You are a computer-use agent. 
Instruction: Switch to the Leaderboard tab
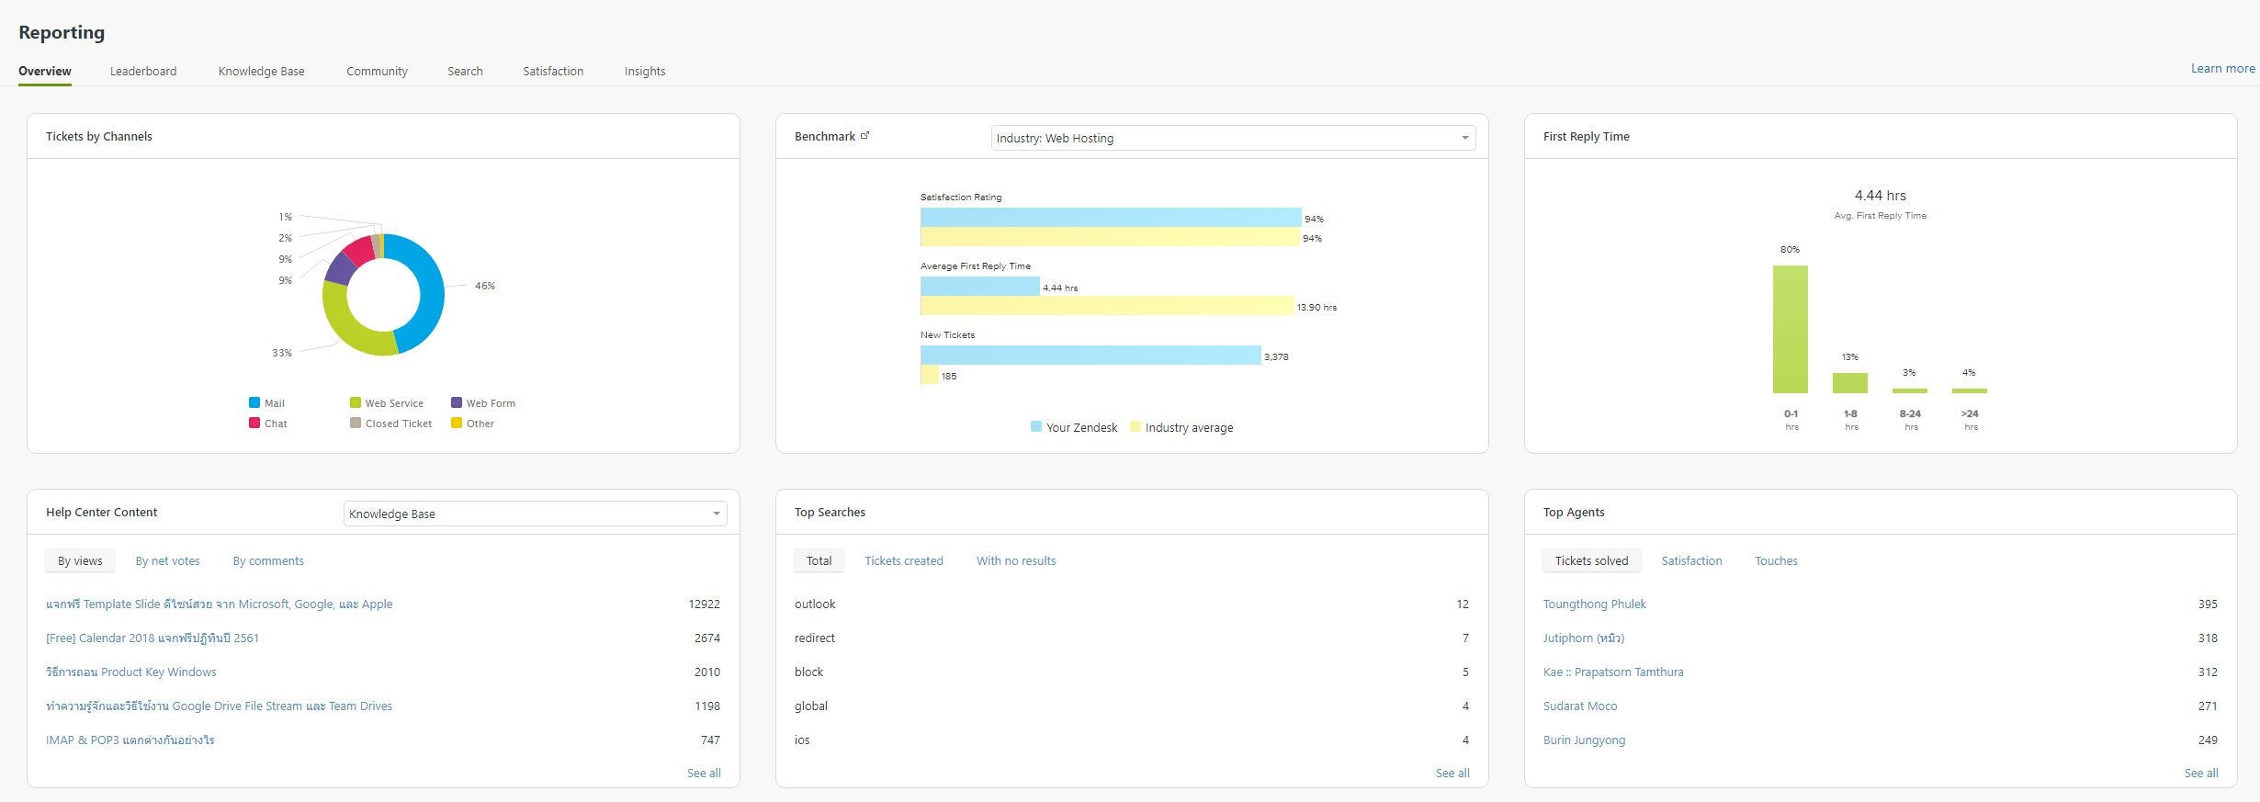[143, 71]
